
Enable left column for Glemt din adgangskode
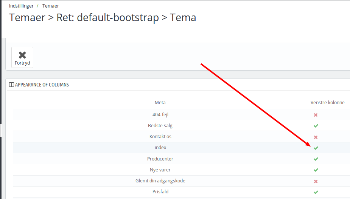(316, 181)
